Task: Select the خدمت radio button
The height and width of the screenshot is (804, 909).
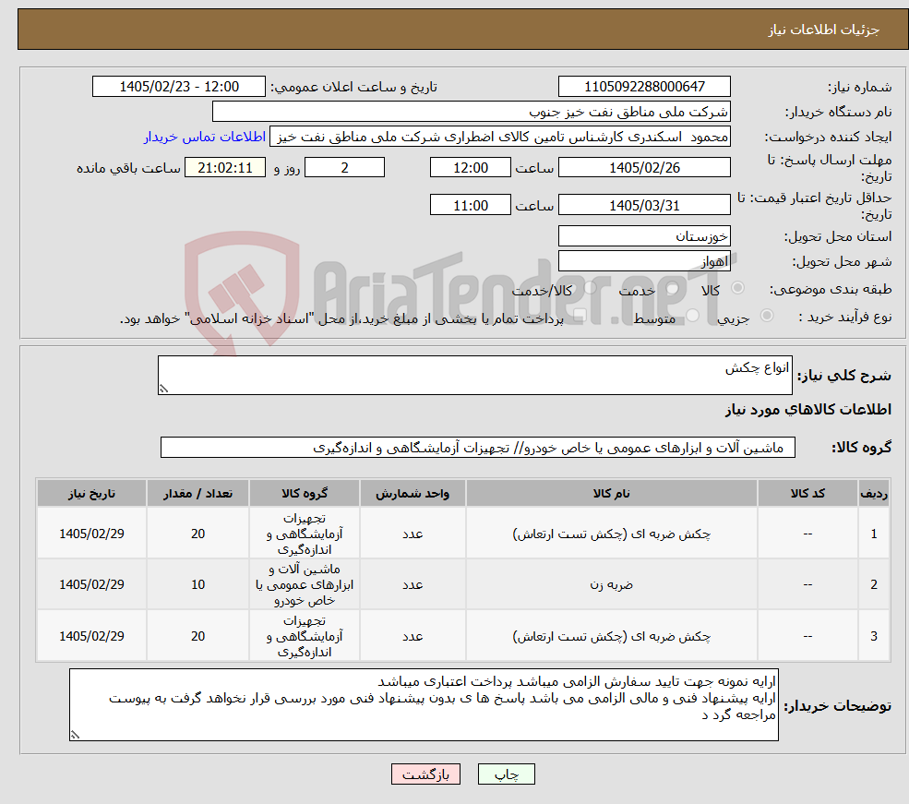Action: pos(673,288)
